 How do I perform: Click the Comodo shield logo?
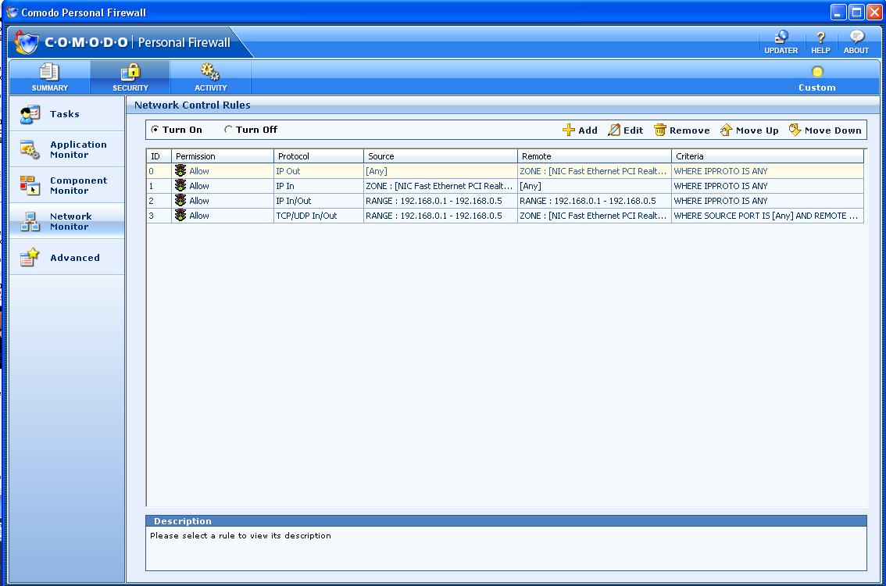click(x=26, y=42)
